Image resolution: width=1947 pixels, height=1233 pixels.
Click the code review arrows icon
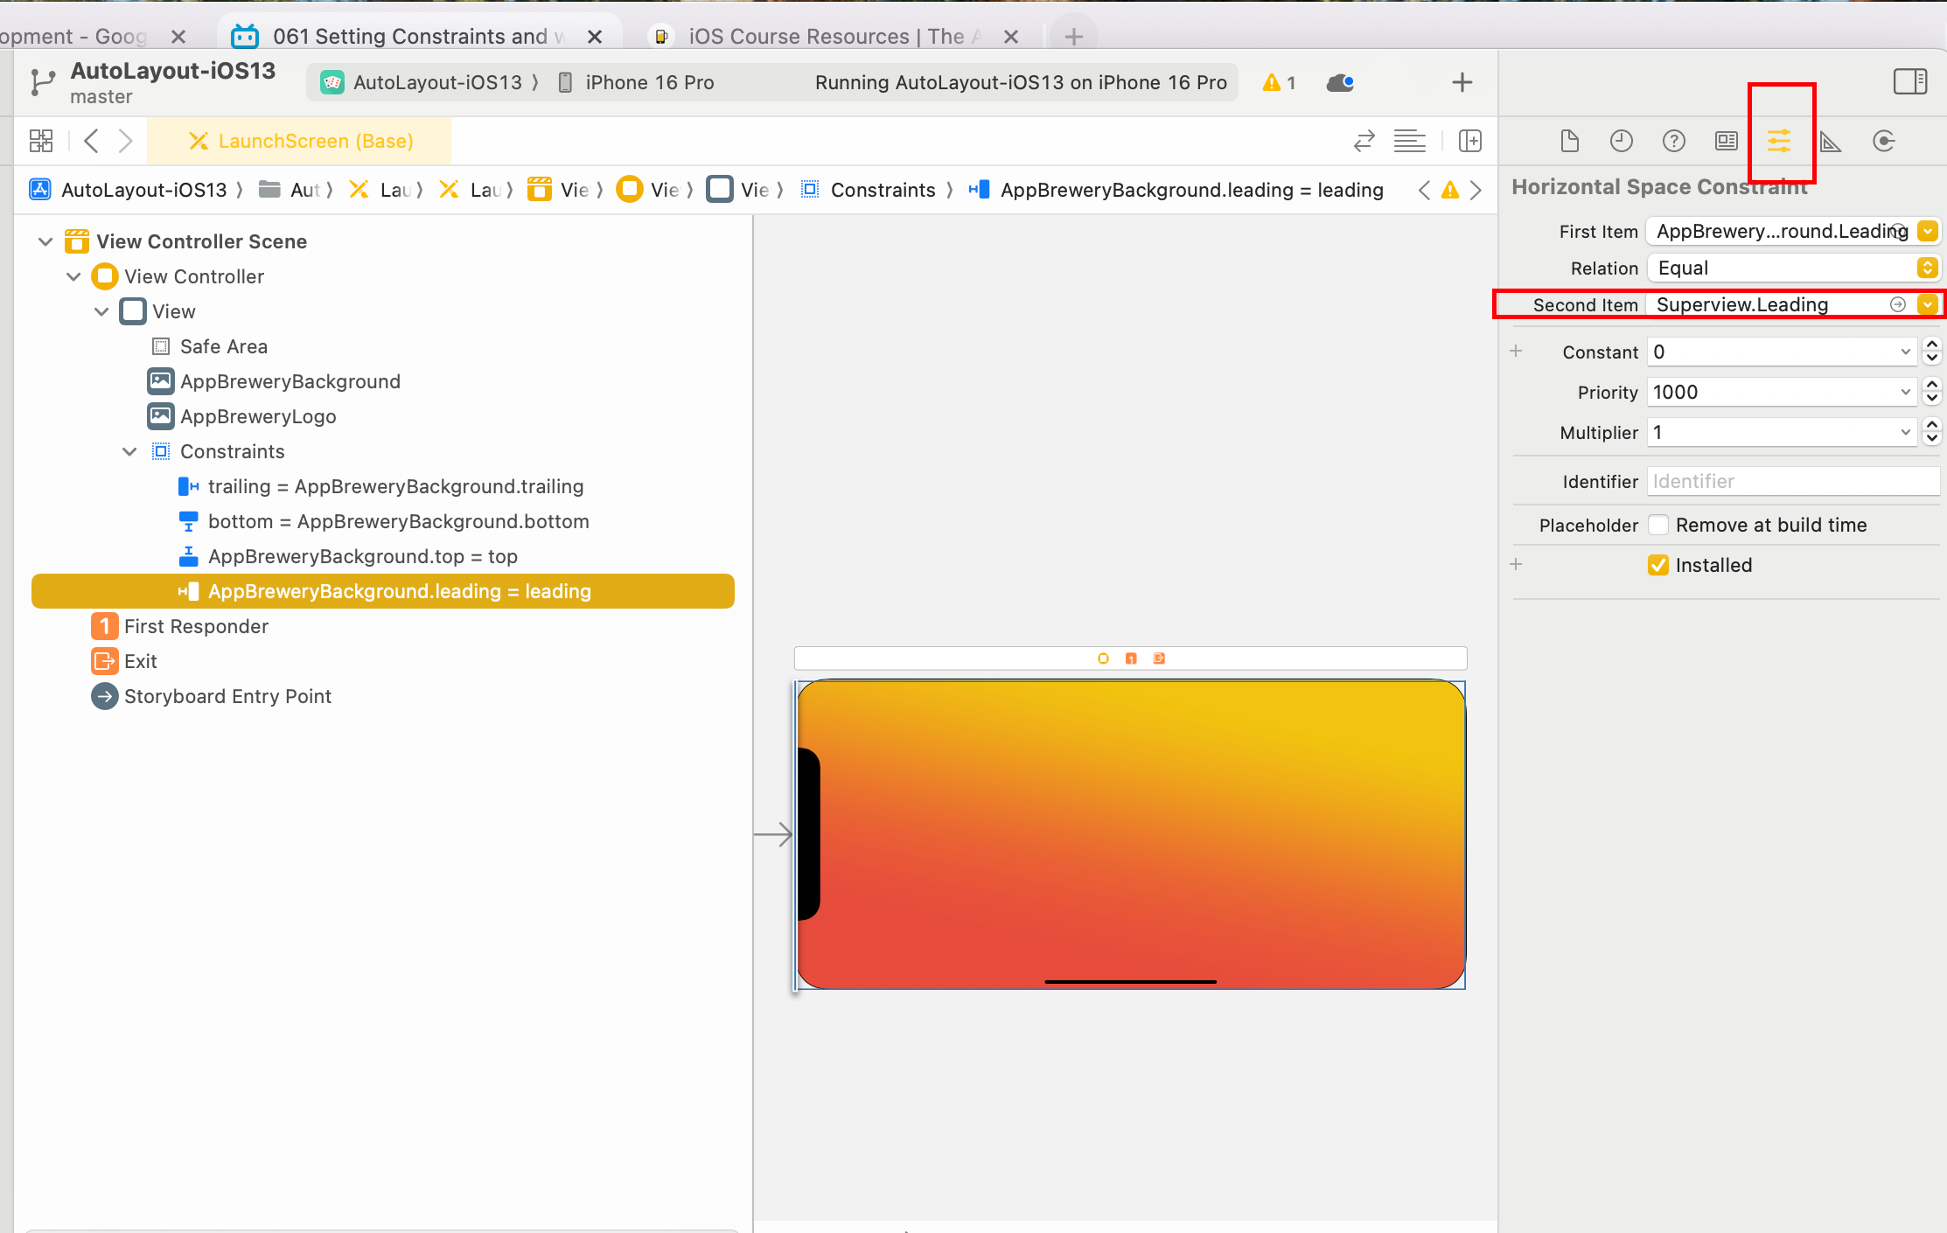[1364, 141]
